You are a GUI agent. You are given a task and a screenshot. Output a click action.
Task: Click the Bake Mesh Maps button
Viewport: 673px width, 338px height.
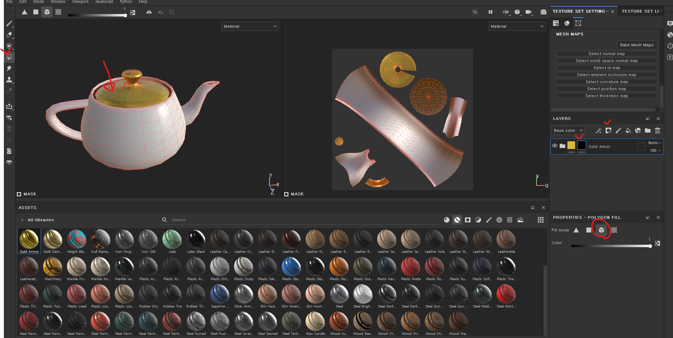[637, 45]
